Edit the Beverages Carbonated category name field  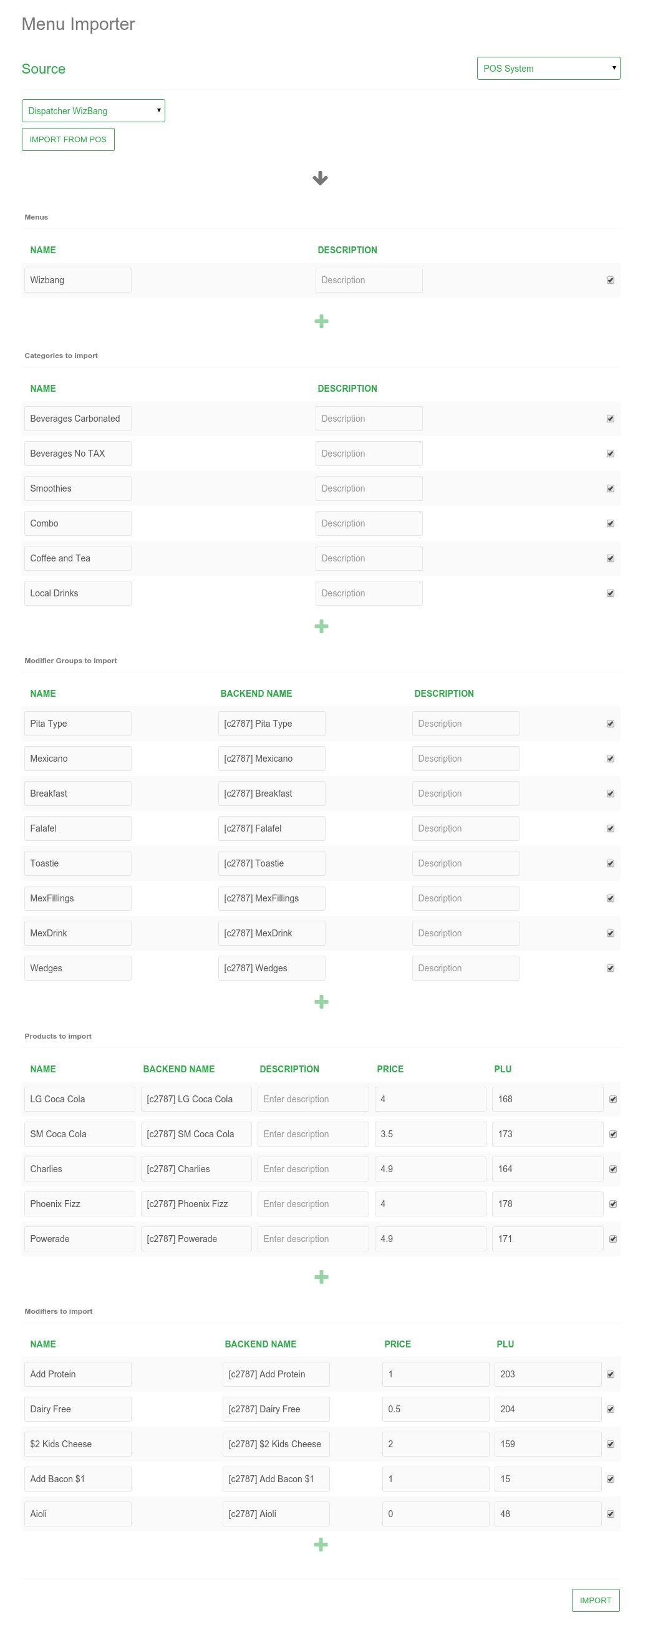78,419
